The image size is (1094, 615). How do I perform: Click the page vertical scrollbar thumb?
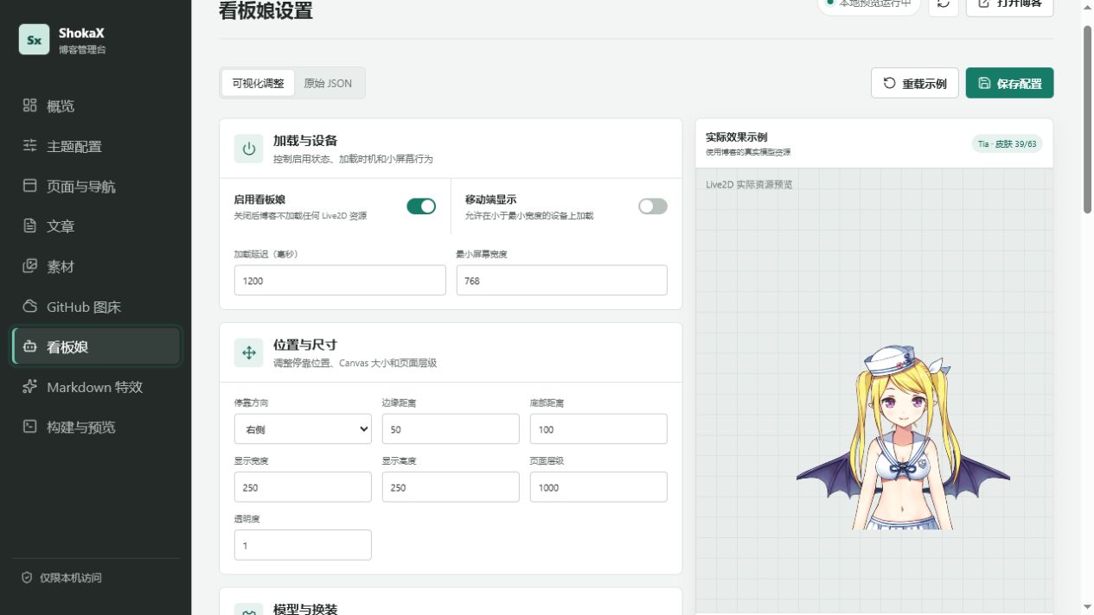click(x=1088, y=118)
